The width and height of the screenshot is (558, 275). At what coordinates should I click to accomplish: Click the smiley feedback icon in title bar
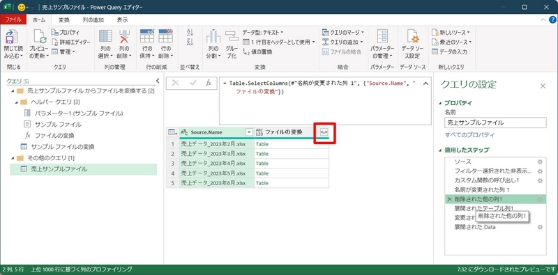coord(21,7)
